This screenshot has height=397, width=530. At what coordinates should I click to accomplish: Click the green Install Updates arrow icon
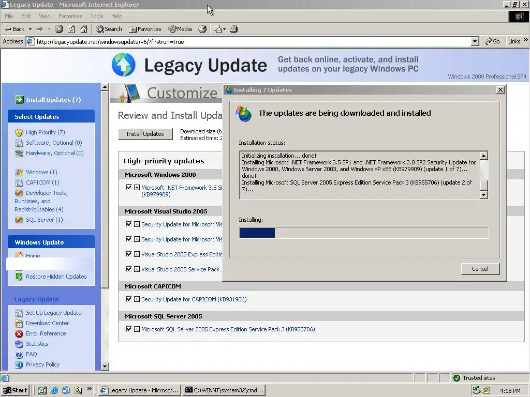click(19, 100)
